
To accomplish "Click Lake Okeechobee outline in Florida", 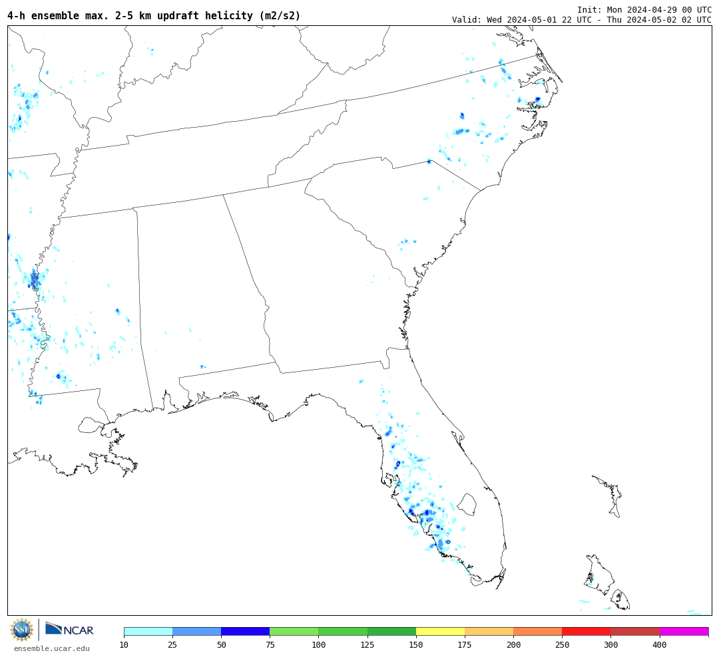I will click(x=467, y=505).
